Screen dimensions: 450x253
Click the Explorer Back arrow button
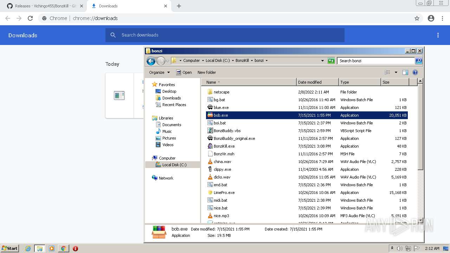tap(151, 61)
